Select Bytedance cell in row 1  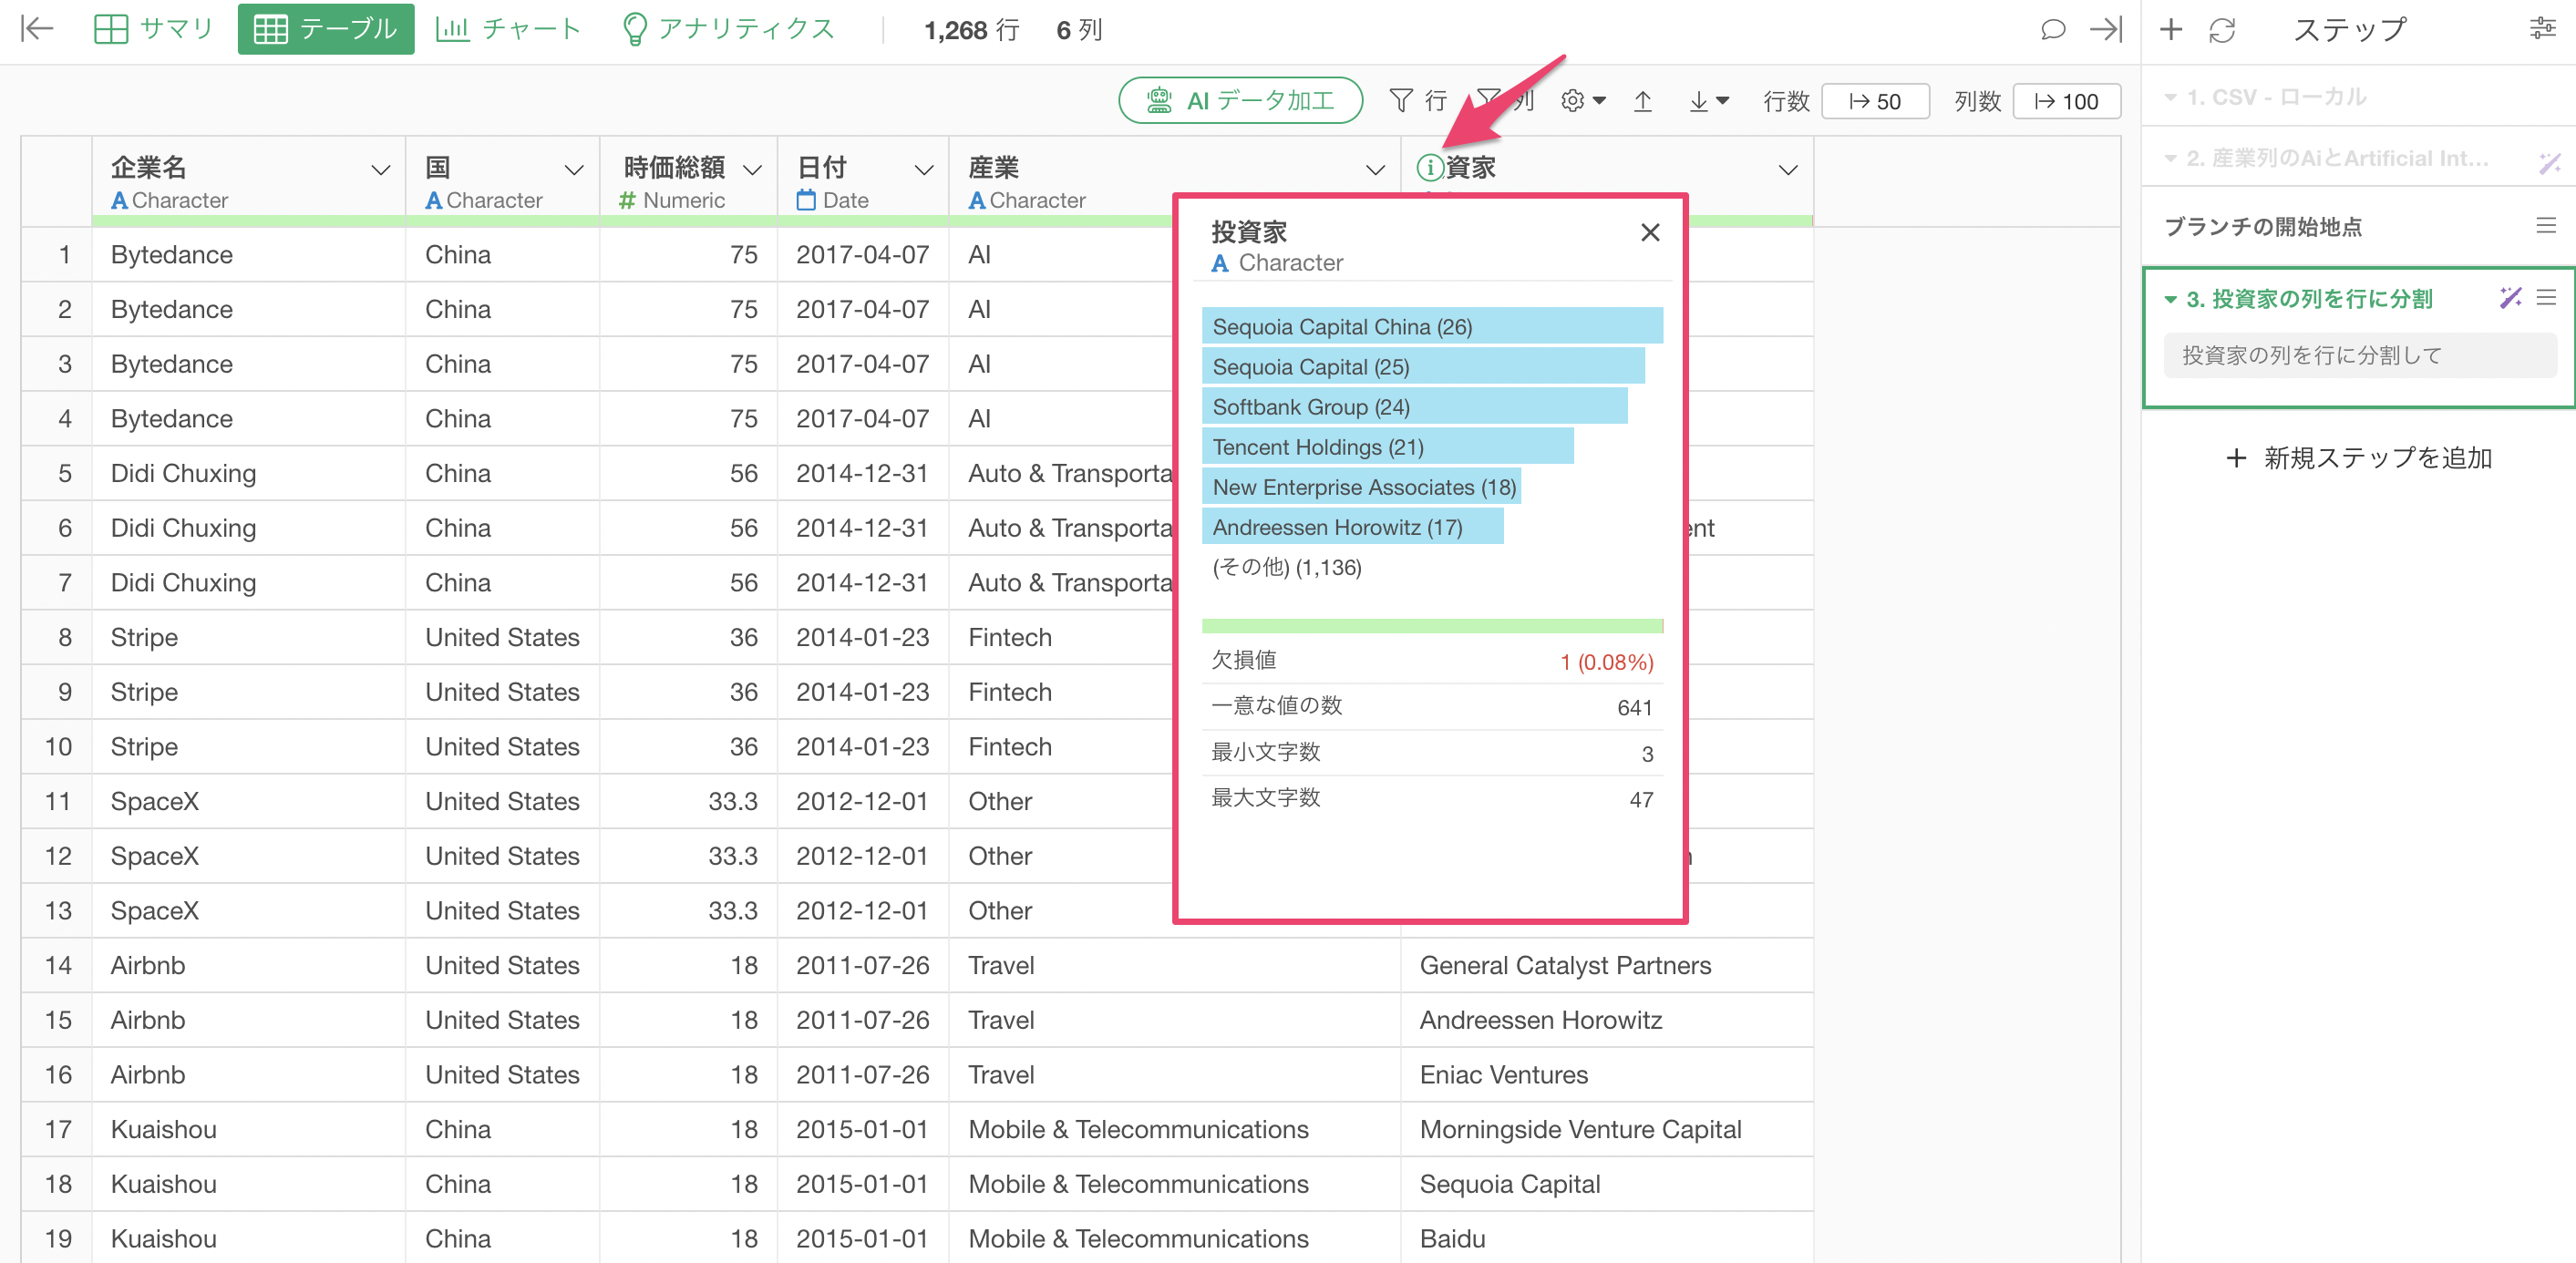point(248,254)
